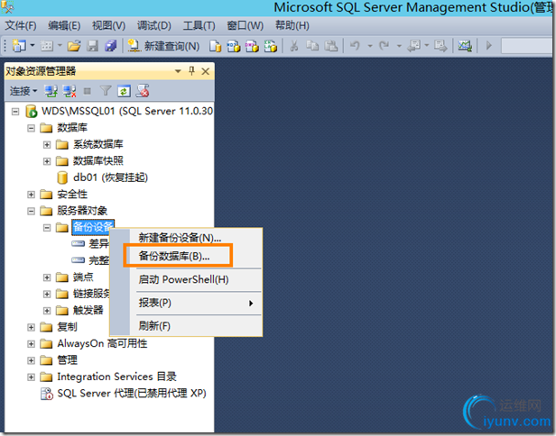This screenshot has height=436, width=556.
Task: Collapse the 备份设备 folder
Action: (47, 228)
